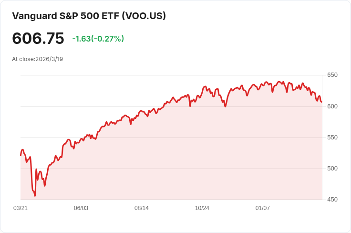Select the 550 y-axis label

point(332,138)
